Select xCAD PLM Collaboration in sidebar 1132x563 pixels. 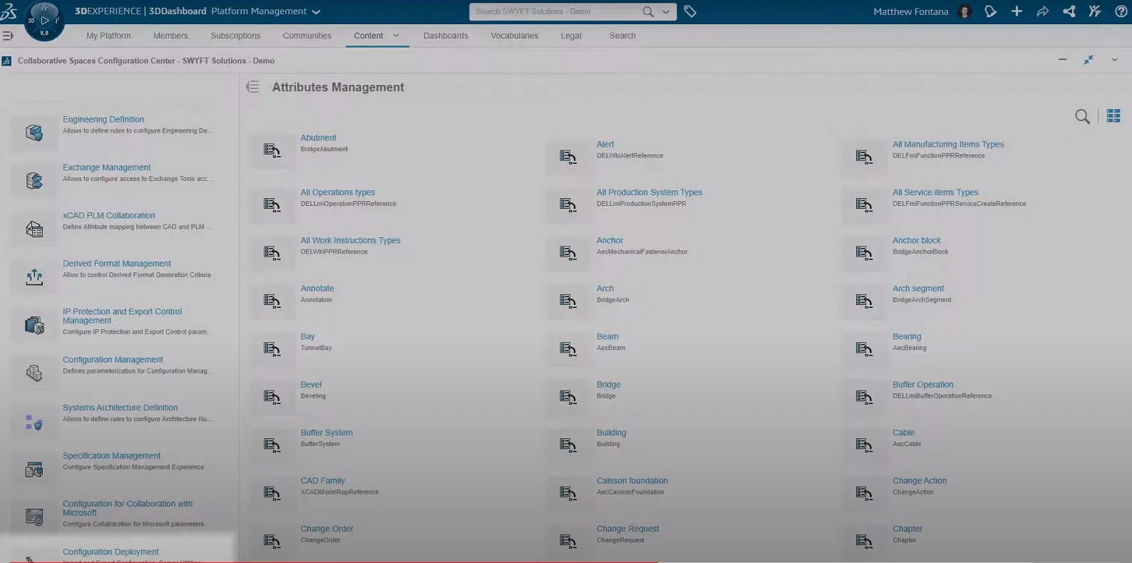click(108, 215)
